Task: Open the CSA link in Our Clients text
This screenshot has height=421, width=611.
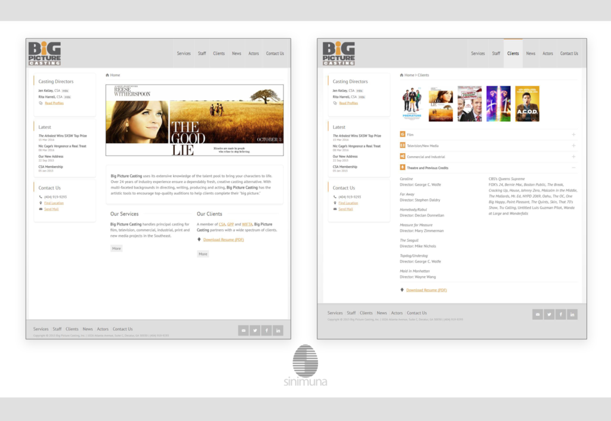Action: (222, 224)
